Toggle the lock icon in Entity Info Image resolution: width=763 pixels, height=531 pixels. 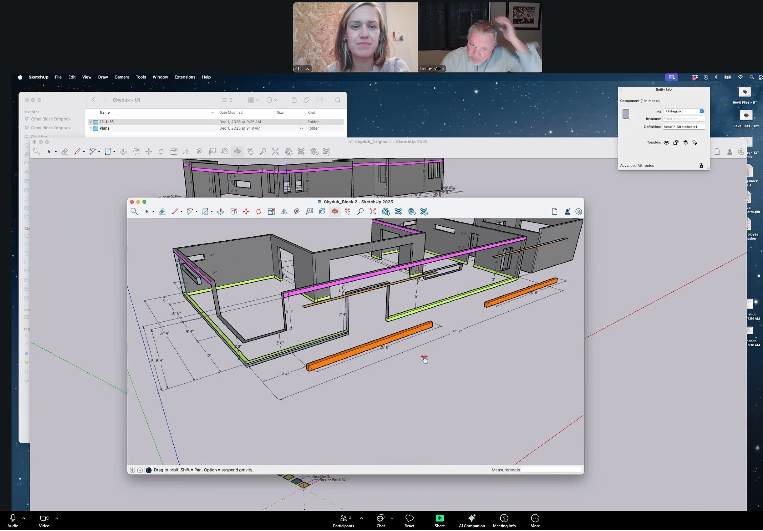[676, 142]
